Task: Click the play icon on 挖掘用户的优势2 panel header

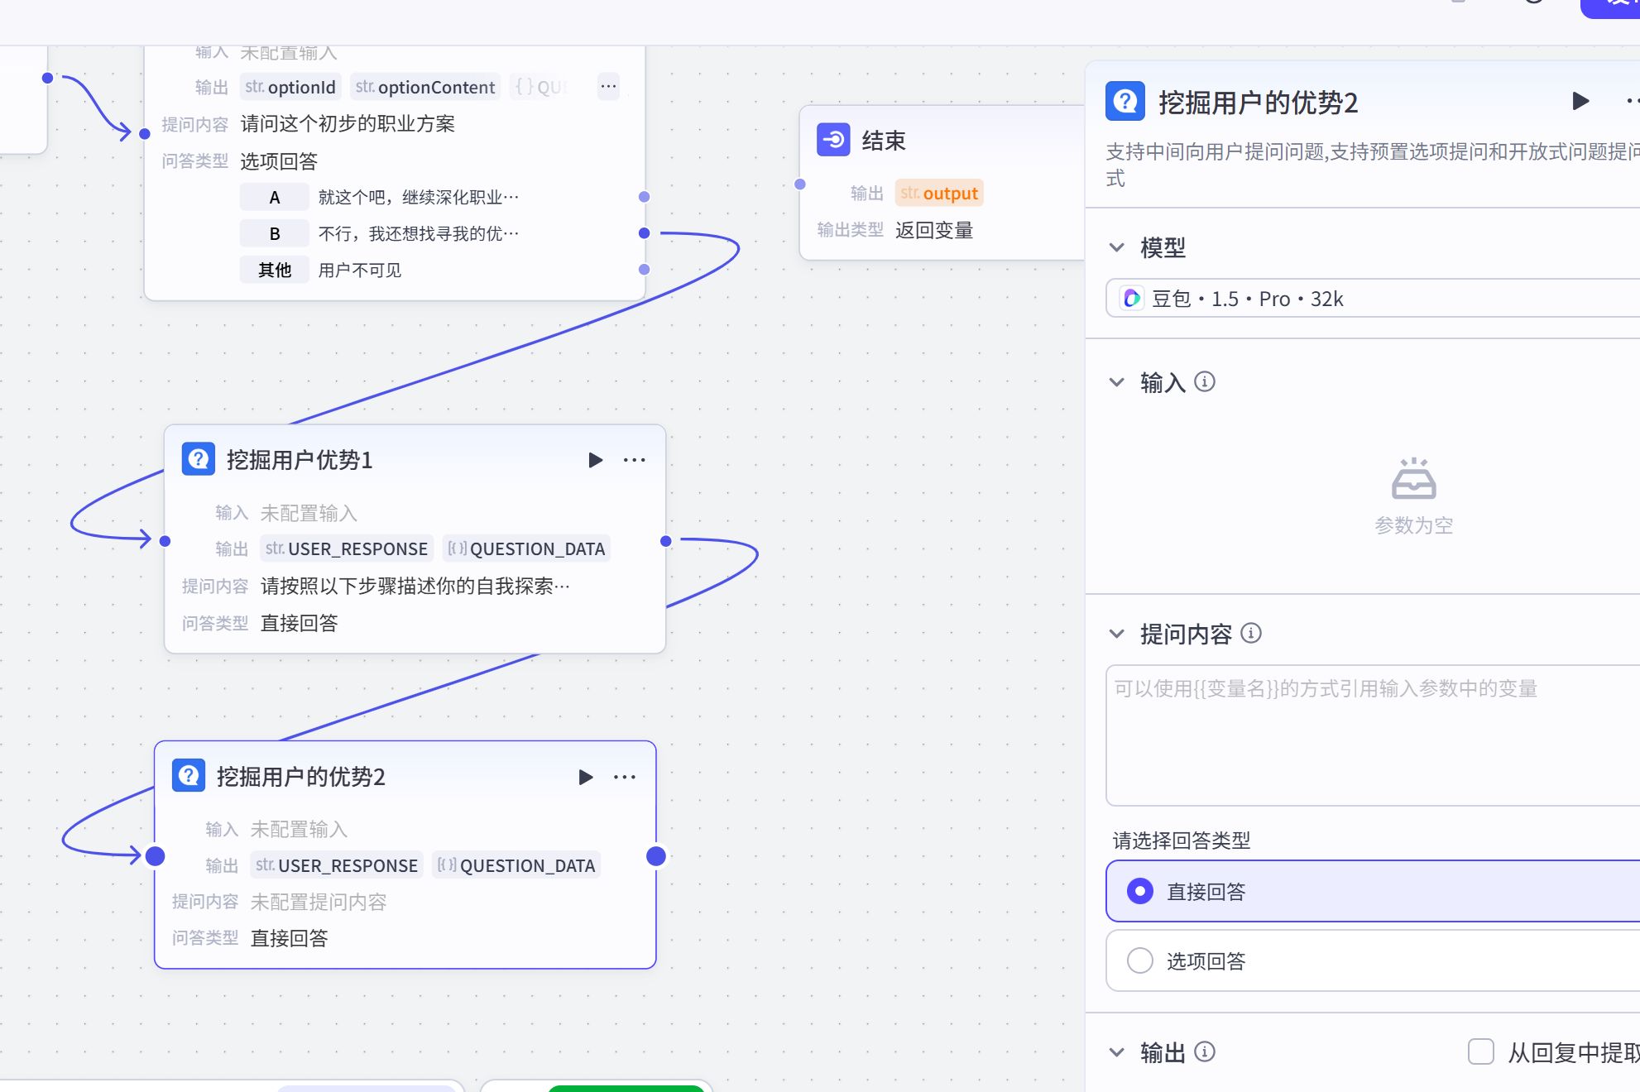Action: click(1579, 102)
